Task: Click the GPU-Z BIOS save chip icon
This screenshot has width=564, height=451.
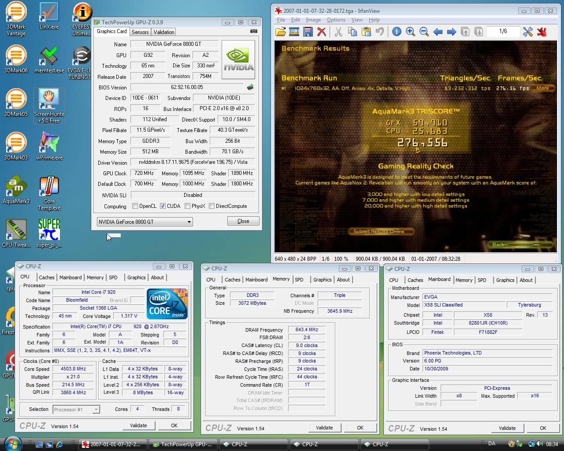Action: pos(250,87)
